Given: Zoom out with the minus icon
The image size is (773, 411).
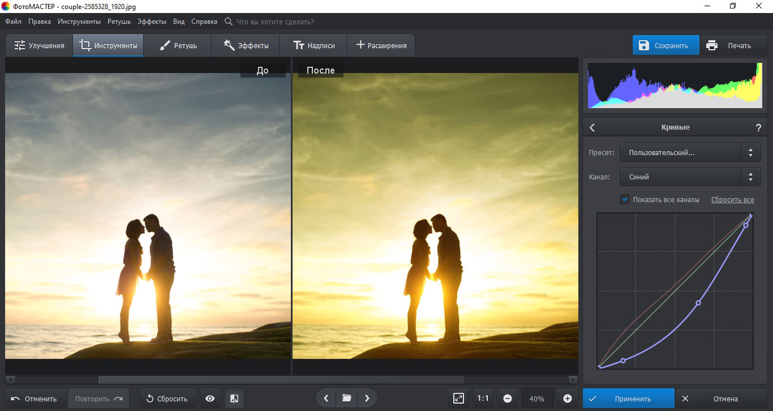Looking at the screenshot, I should 508,399.
